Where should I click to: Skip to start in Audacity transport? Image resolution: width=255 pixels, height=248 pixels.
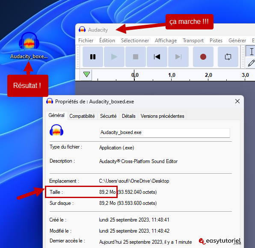click(x=157, y=57)
